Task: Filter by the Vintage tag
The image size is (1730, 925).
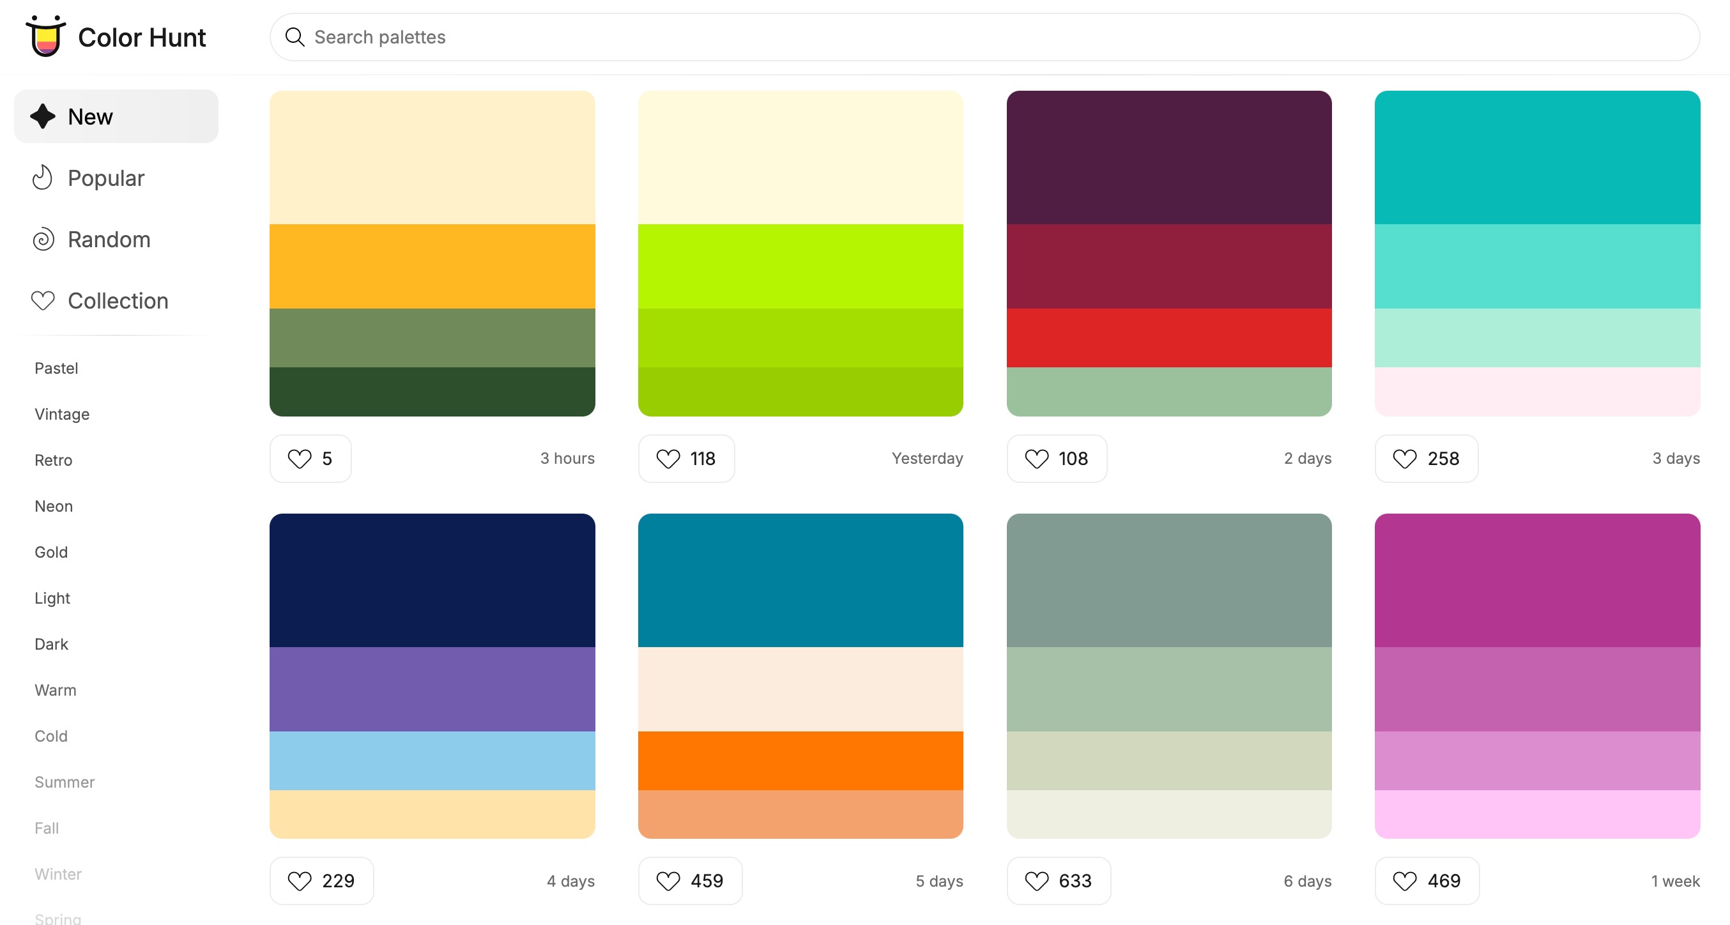Action: click(62, 414)
